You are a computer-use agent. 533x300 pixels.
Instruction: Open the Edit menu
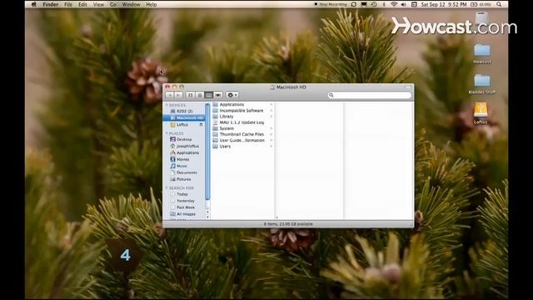[x=82, y=4]
